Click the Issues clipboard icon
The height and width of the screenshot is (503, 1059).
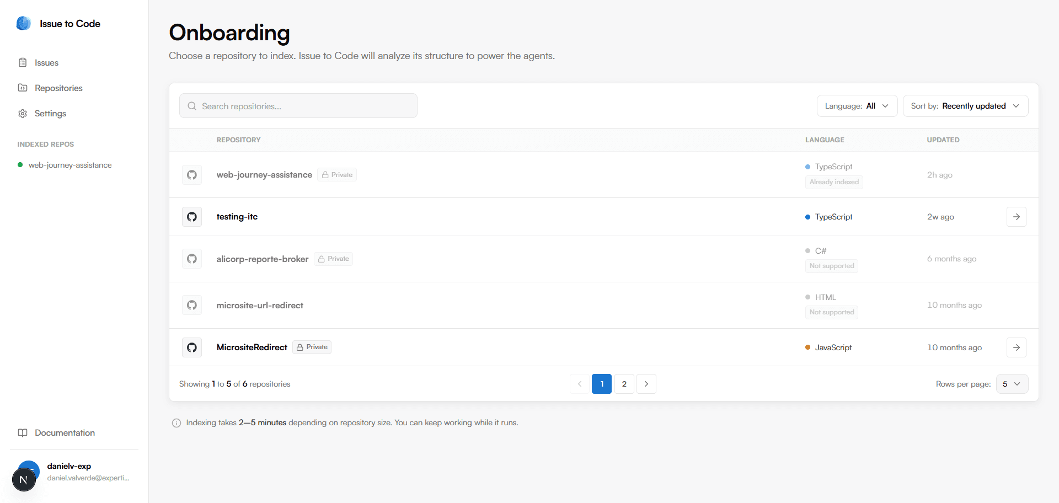(x=23, y=62)
